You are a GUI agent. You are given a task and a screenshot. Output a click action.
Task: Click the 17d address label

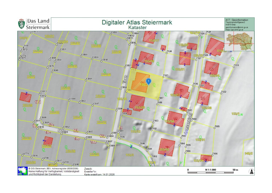(37, 102)
